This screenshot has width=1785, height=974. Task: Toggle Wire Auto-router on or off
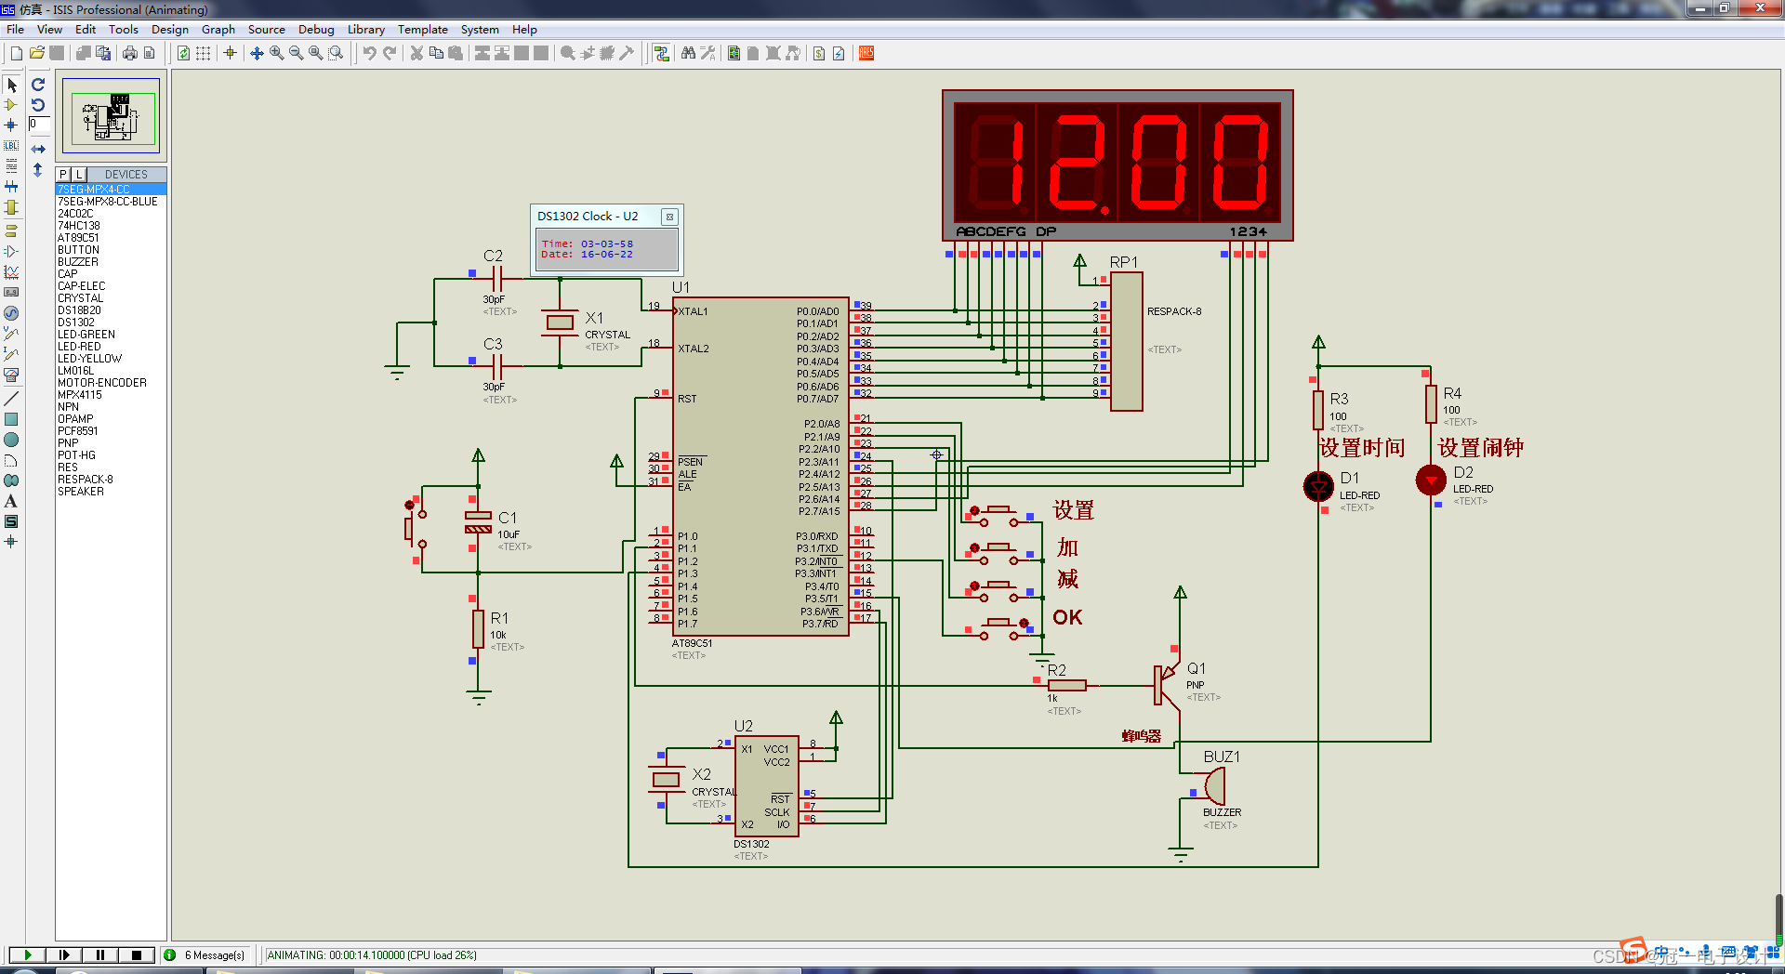pyautogui.click(x=661, y=53)
